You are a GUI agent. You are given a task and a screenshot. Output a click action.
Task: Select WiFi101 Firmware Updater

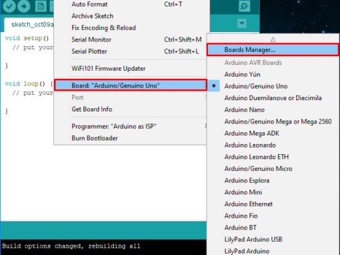(x=130, y=69)
